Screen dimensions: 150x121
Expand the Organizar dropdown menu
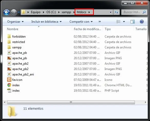tap(15, 22)
